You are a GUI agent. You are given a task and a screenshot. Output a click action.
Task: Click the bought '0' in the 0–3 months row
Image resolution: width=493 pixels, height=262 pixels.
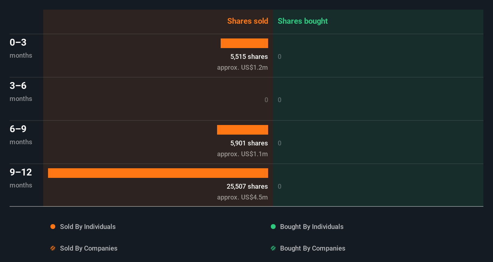pyautogui.click(x=280, y=56)
